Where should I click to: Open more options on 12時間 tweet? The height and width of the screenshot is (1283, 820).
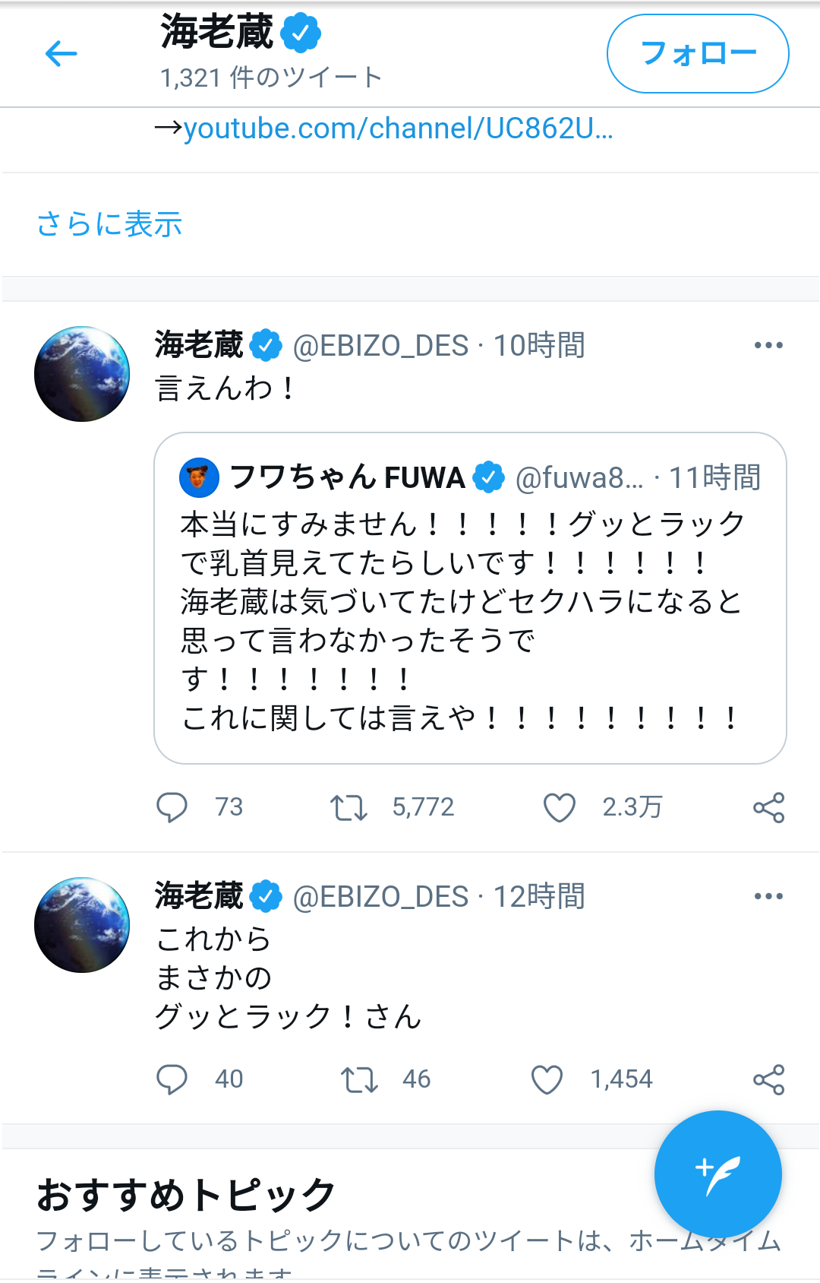[768, 897]
